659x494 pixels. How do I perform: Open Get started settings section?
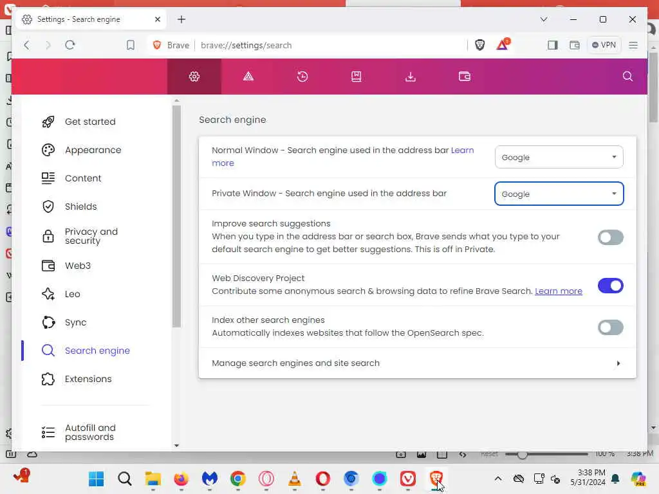[x=90, y=122]
